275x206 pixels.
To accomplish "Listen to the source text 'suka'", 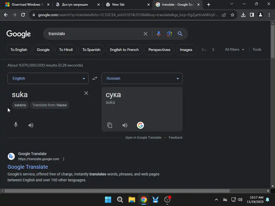I will (x=31, y=125).
